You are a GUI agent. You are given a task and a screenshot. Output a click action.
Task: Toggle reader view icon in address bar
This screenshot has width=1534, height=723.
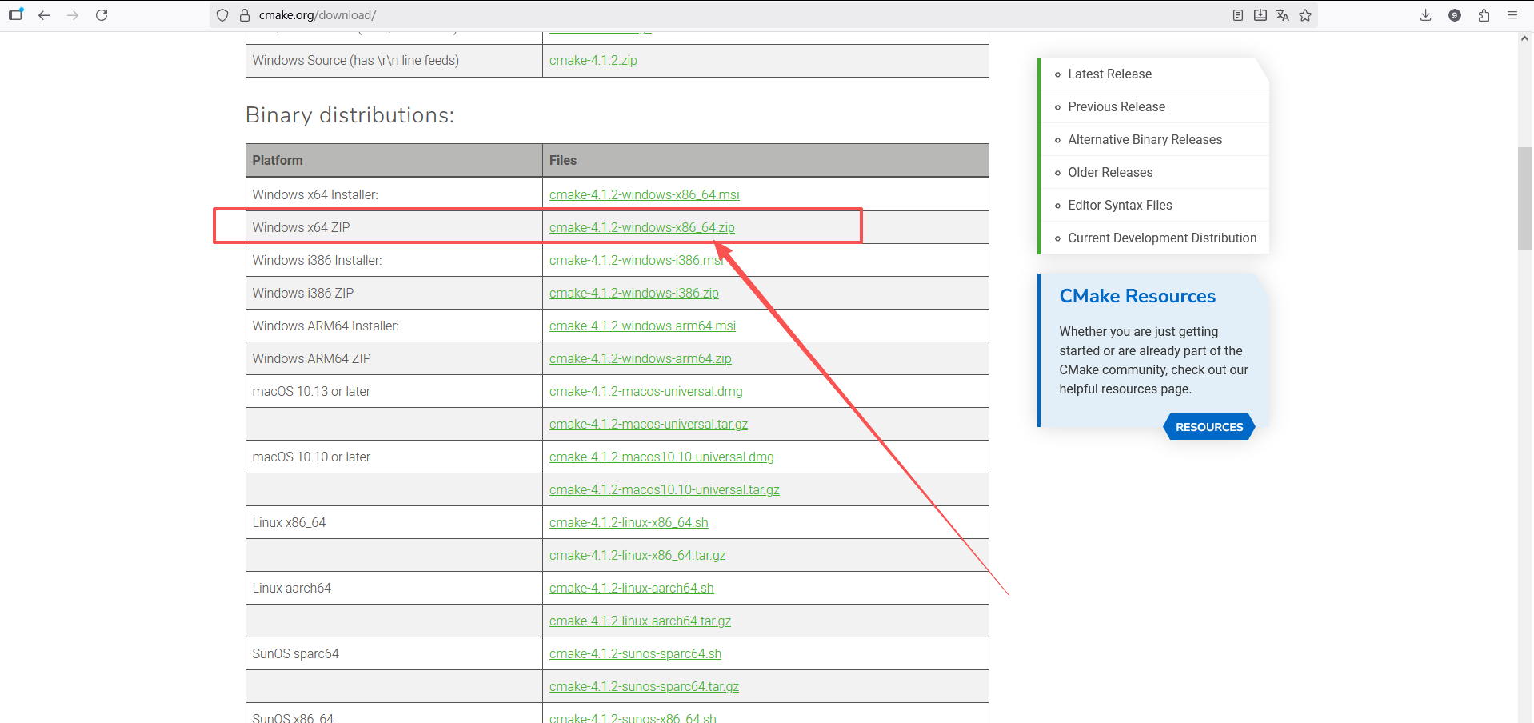pyautogui.click(x=1238, y=15)
